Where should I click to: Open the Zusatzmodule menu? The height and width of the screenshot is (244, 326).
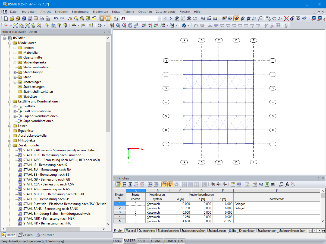(x=166, y=12)
